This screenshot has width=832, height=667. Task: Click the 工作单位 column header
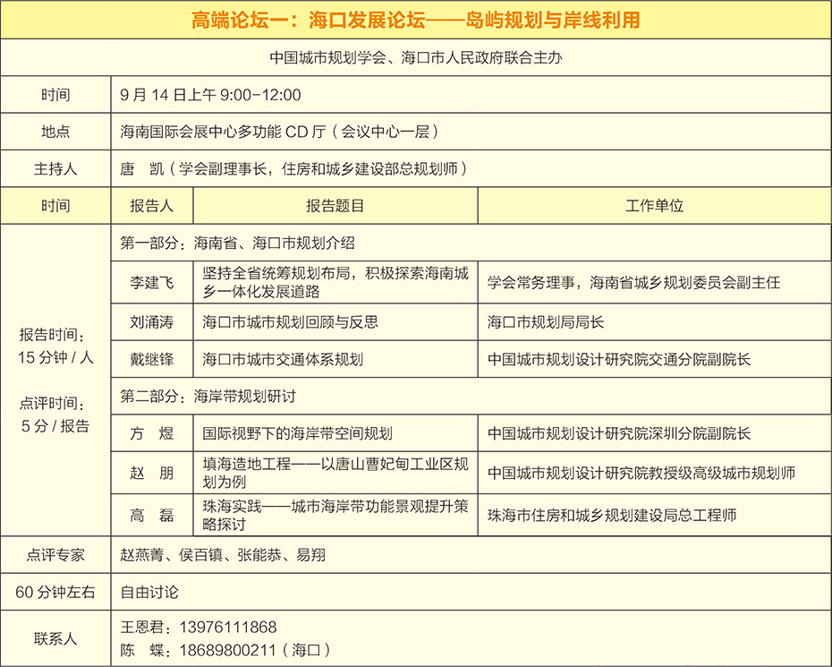pyautogui.click(x=654, y=205)
